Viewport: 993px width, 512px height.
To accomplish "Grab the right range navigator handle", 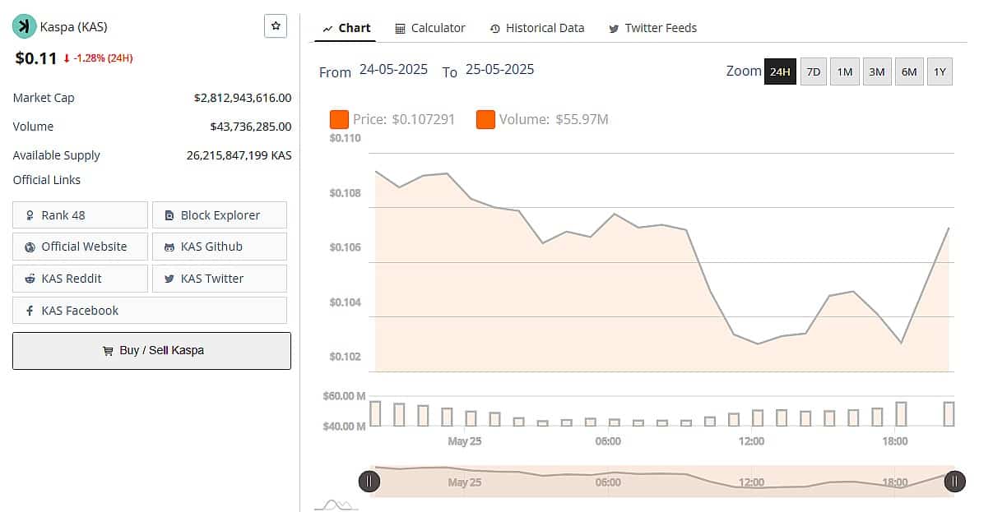I will click(954, 482).
